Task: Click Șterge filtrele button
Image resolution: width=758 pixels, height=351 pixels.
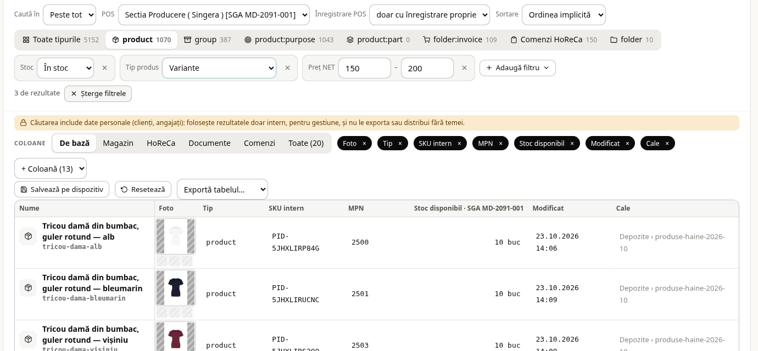Action: pyautogui.click(x=98, y=94)
